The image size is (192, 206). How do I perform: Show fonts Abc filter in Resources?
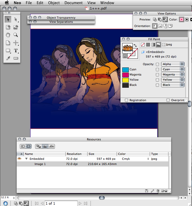52,146
